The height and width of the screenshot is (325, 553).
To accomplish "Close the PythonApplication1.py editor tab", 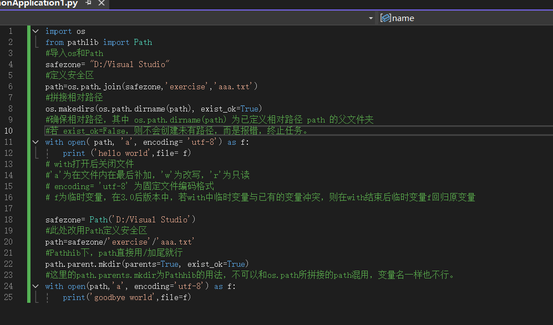I will [x=101, y=3].
